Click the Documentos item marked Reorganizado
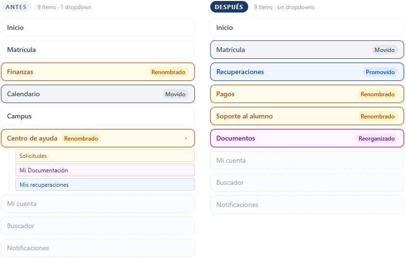 tap(307, 138)
